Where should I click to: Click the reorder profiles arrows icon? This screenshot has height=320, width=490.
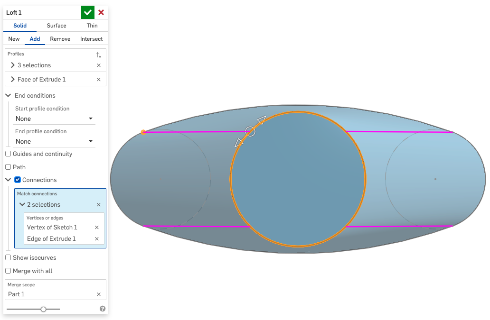coord(99,55)
